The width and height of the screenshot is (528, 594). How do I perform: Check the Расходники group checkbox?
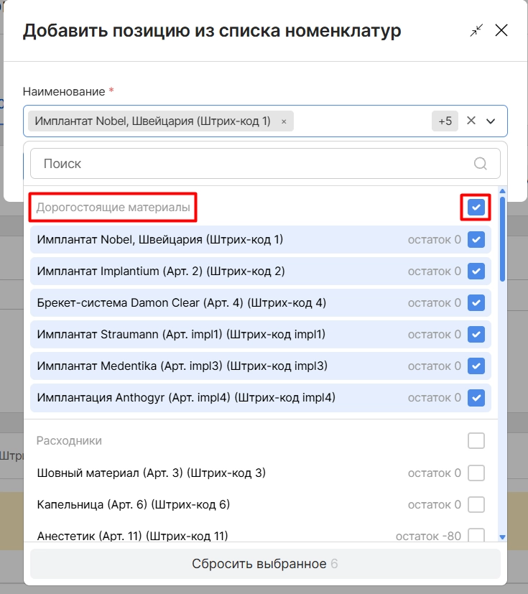476,440
